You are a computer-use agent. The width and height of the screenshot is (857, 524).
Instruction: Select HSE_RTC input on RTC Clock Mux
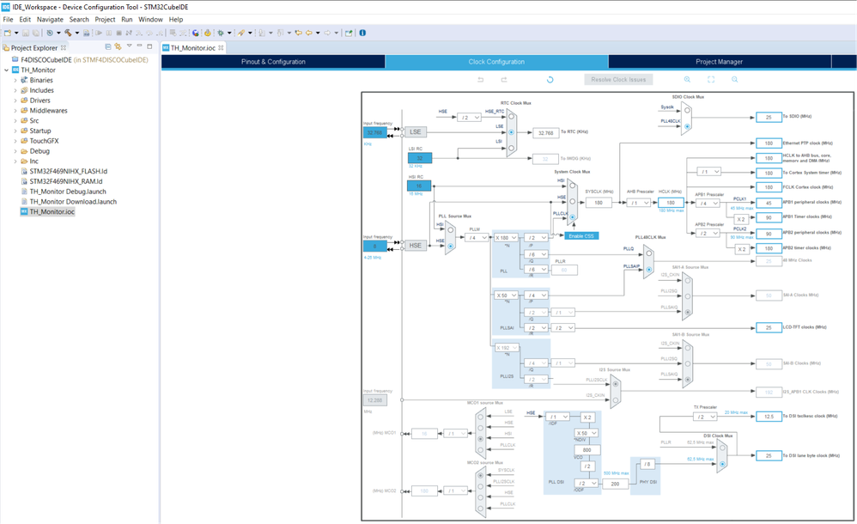512,117
